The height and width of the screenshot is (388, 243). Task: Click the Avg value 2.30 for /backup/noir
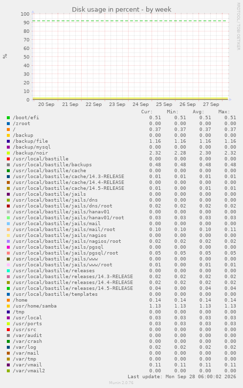point(205,153)
